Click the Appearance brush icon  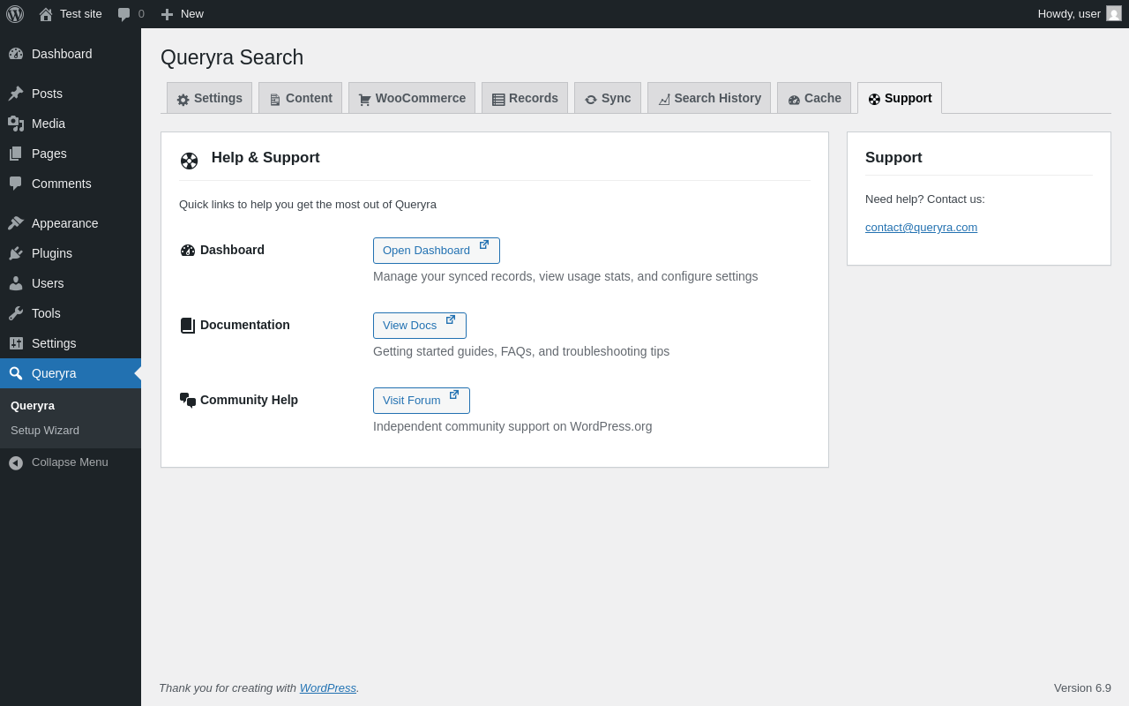pyautogui.click(x=16, y=223)
